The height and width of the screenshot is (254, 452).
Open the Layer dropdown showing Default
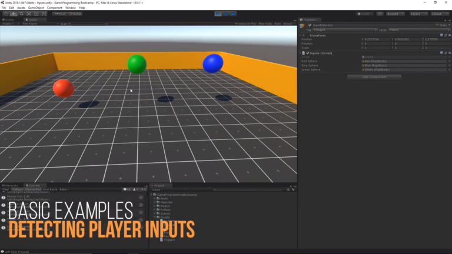tap(419, 29)
